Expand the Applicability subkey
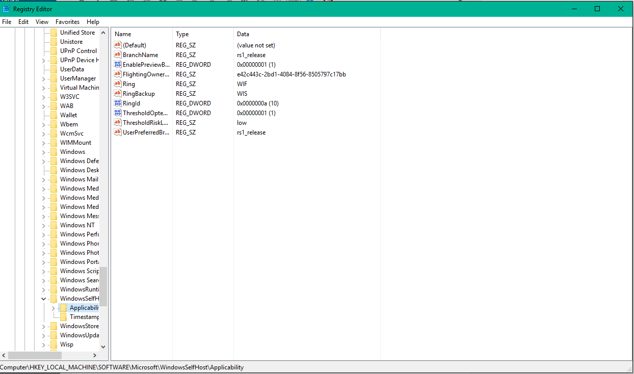 click(x=54, y=308)
